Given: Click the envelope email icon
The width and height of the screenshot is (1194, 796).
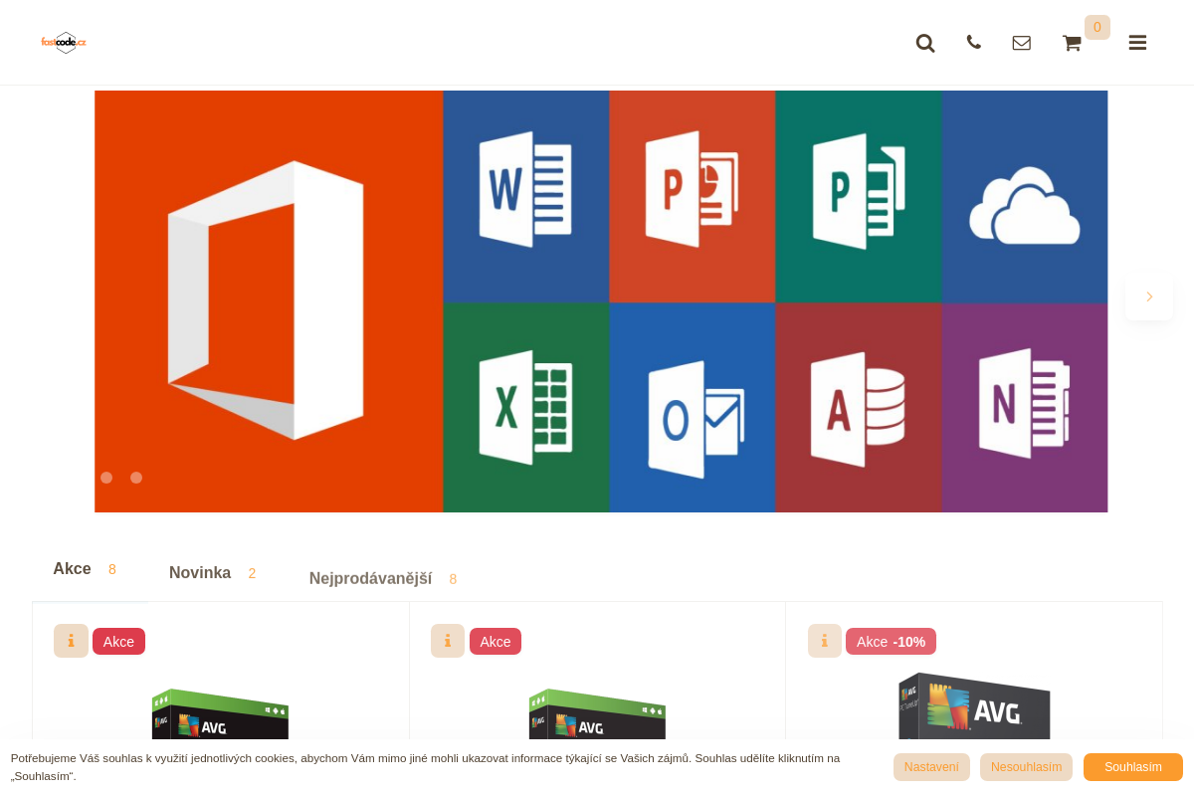Looking at the screenshot, I should (1021, 43).
